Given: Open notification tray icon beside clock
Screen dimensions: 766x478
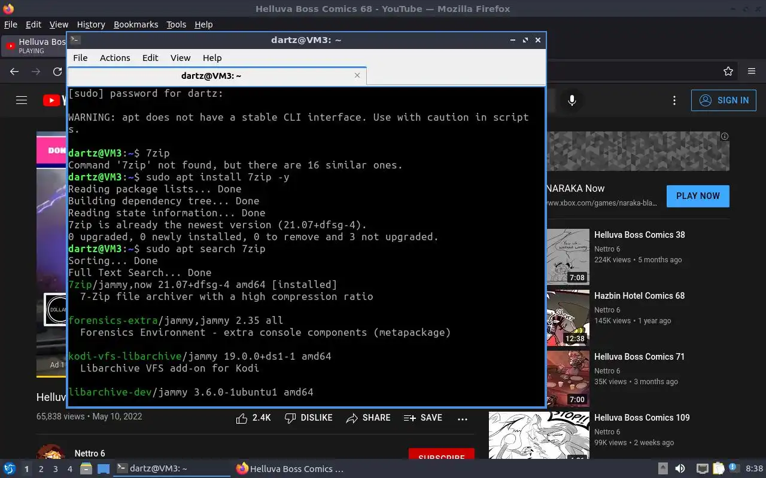Looking at the screenshot, I should coord(733,469).
